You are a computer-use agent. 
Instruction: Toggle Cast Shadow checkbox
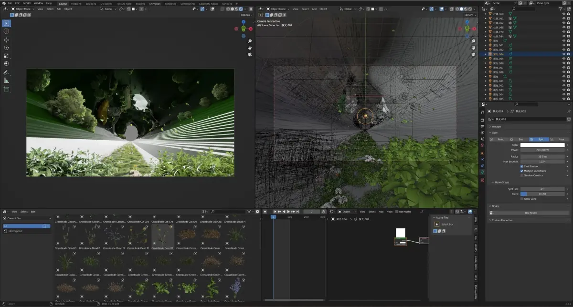[522, 166]
